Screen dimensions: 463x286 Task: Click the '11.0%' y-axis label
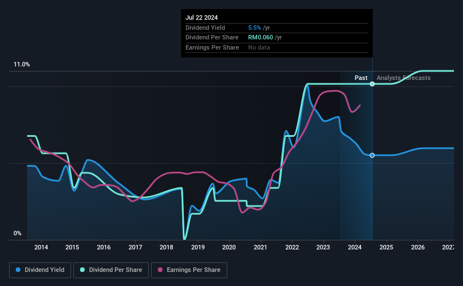(21, 65)
